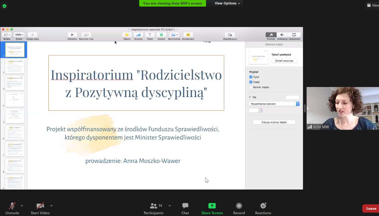Switch to the Dokument tab

[x=294, y=35]
